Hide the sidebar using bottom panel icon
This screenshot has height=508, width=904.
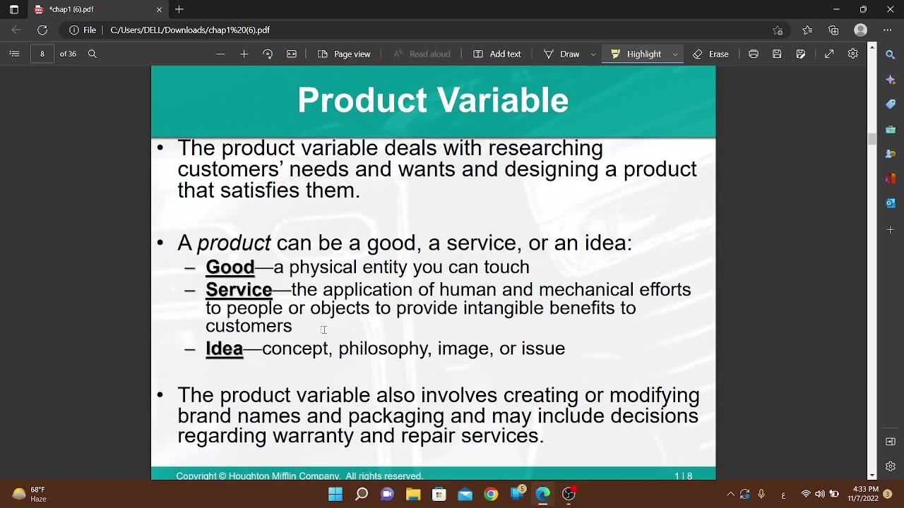pyautogui.click(x=891, y=442)
